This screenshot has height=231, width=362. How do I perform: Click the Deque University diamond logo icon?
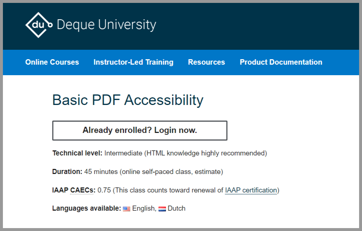pyautogui.click(x=39, y=25)
